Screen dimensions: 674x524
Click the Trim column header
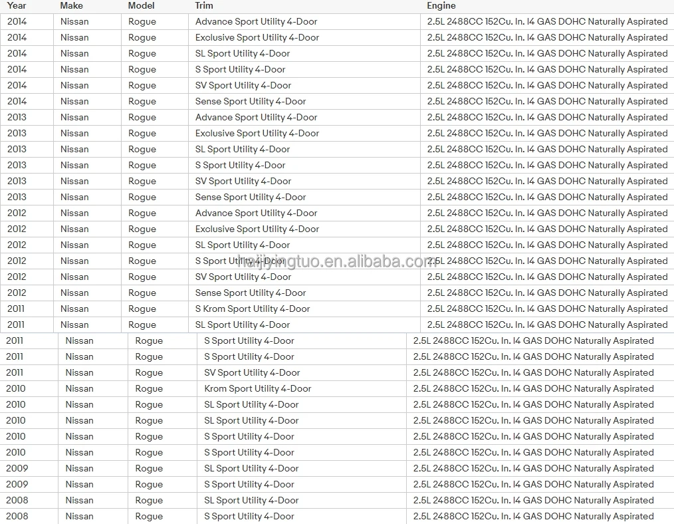[204, 5]
